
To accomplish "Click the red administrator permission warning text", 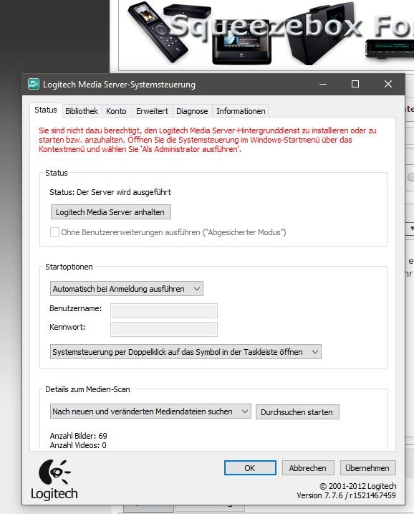I will click(x=207, y=140).
